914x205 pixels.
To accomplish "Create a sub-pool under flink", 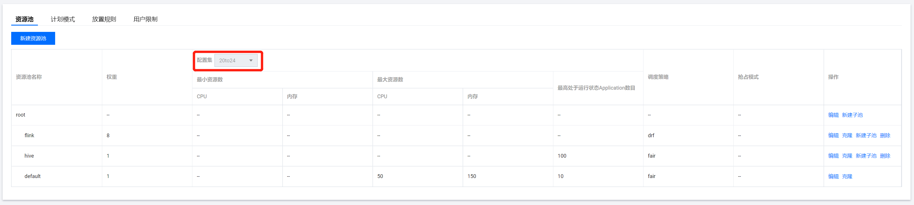I will pyautogui.click(x=866, y=136).
